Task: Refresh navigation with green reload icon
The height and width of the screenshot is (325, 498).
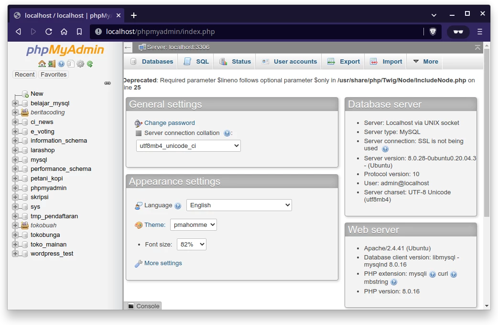Action: [90, 63]
